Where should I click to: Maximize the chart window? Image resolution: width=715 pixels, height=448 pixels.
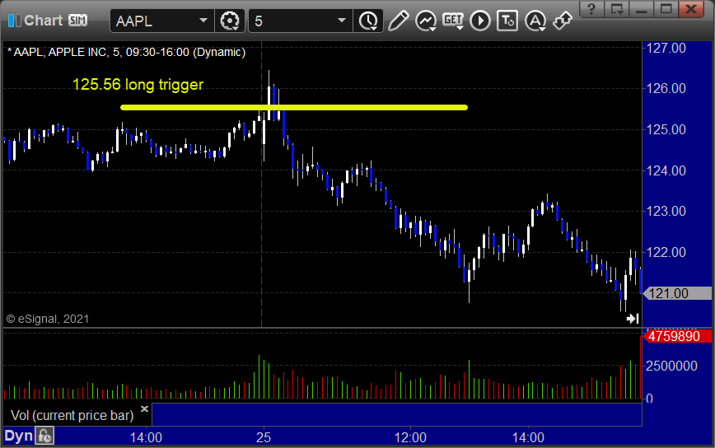tap(666, 9)
